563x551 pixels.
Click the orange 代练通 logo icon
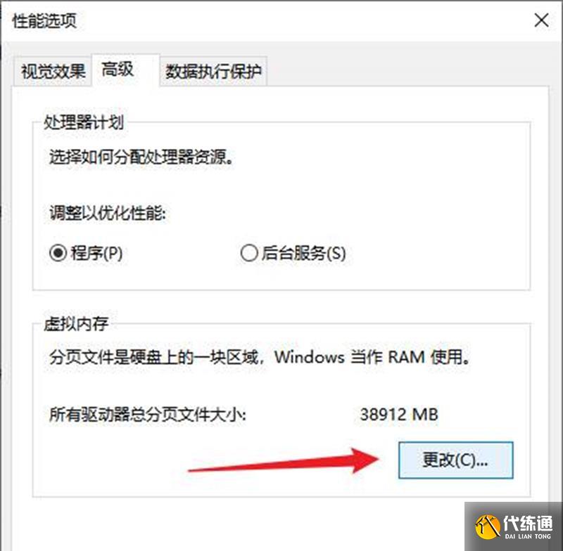[x=487, y=526]
